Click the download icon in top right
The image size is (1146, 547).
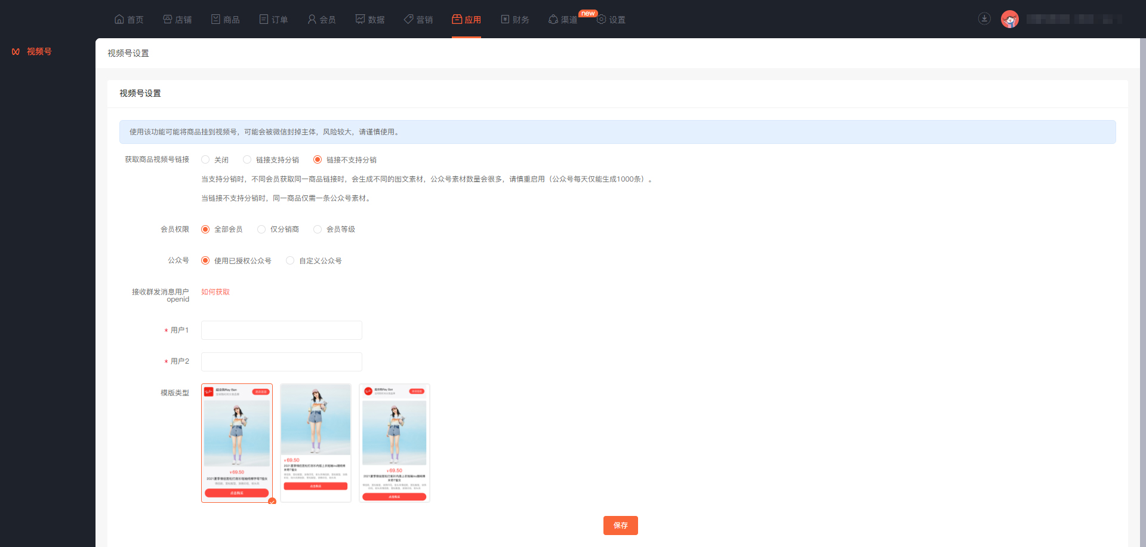tap(984, 19)
